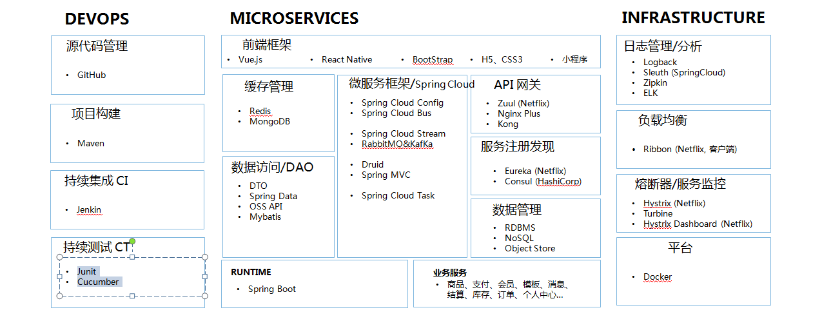This screenshot has width=822, height=330.
Task: Click the Hystrix Dashboard (Netflix) item
Action: pos(698,224)
